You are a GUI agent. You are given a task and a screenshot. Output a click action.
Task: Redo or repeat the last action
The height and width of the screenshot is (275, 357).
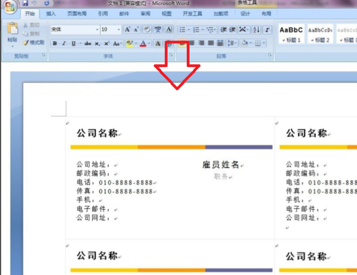pyautogui.click(x=46, y=3)
